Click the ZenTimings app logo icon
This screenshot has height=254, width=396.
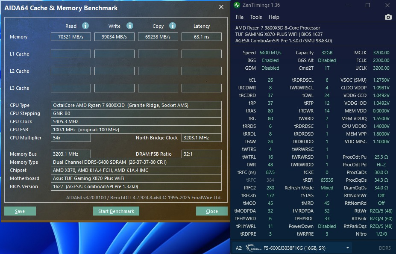tap(237, 5)
